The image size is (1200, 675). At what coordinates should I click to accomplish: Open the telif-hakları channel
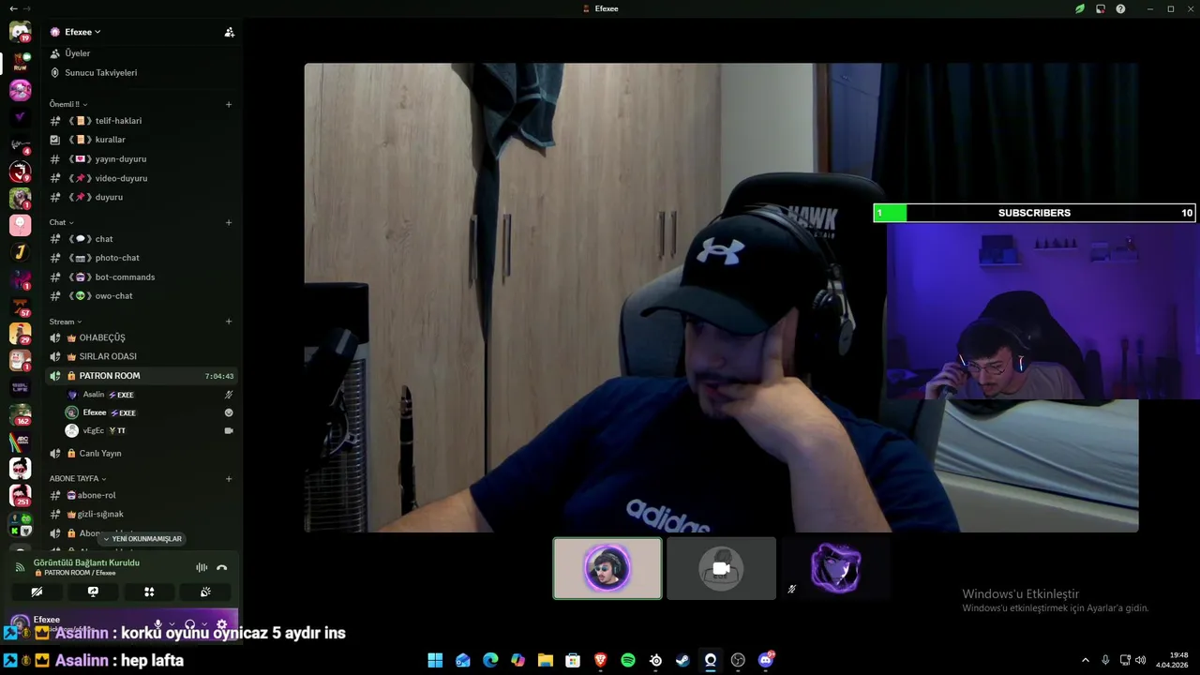[x=141, y=121]
